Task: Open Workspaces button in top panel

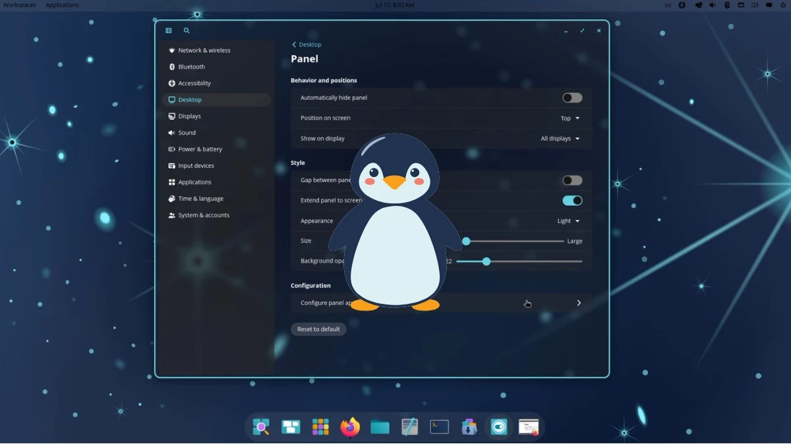Action: click(x=20, y=5)
